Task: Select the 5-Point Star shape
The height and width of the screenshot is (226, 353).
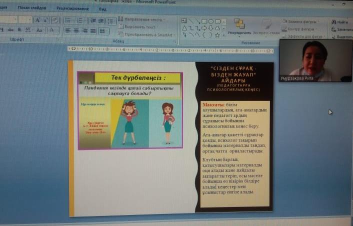Action: (217, 35)
